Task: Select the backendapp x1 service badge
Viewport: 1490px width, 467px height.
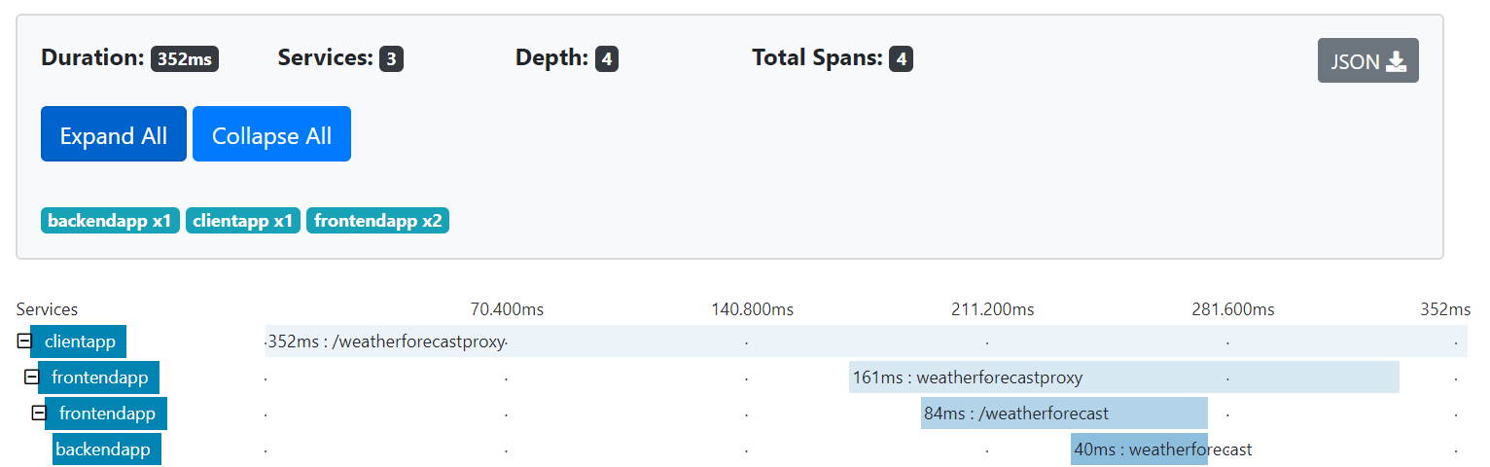Action: 110,221
